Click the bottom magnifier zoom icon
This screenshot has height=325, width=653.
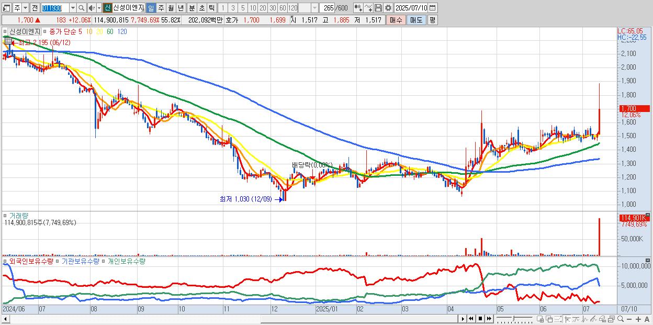click(621, 319)
